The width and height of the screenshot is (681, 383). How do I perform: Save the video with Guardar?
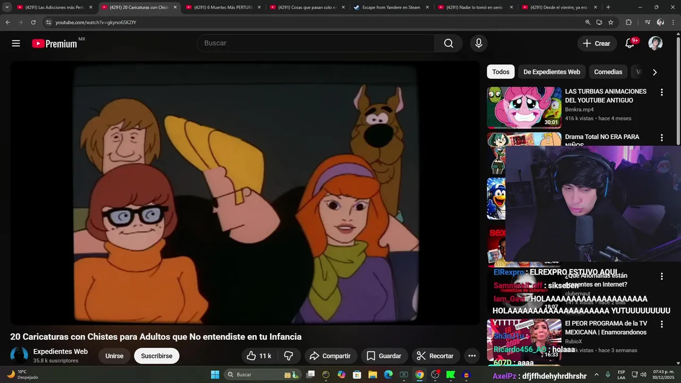[x=384, y=356]
